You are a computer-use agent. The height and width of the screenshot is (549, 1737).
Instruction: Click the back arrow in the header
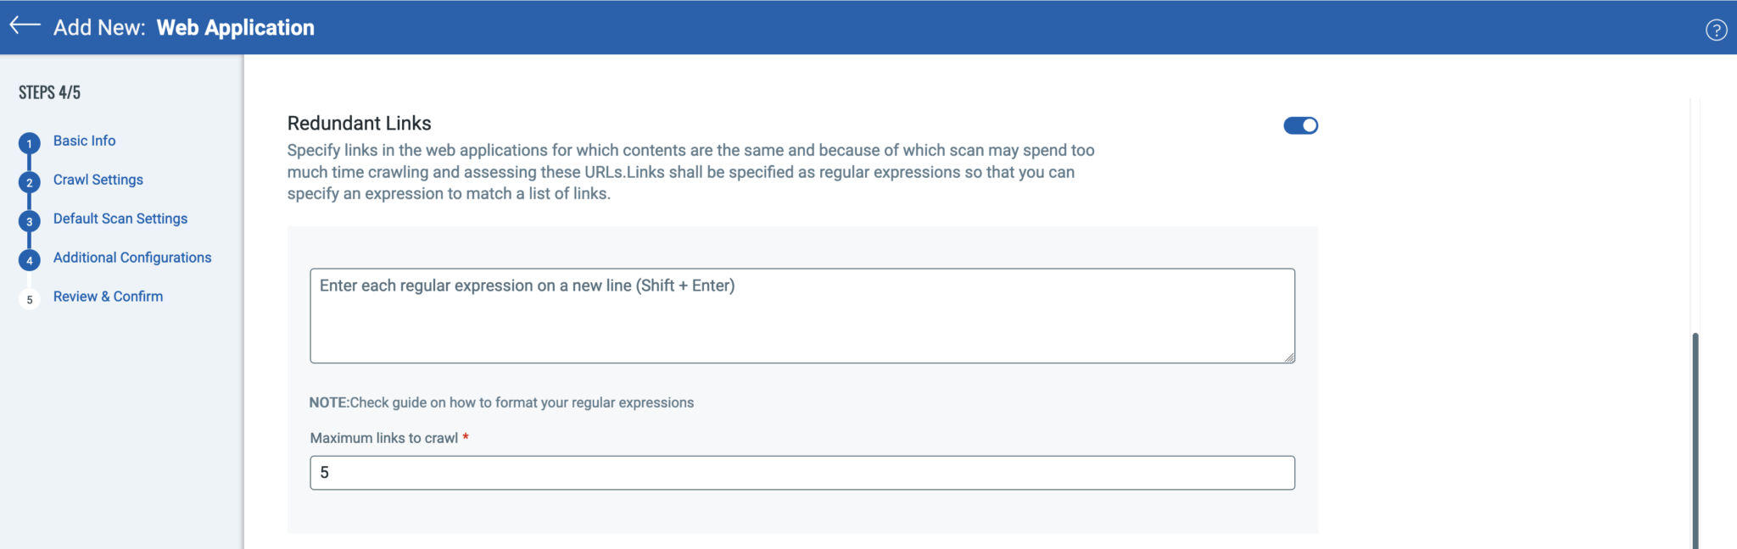[x=25, y=25]
